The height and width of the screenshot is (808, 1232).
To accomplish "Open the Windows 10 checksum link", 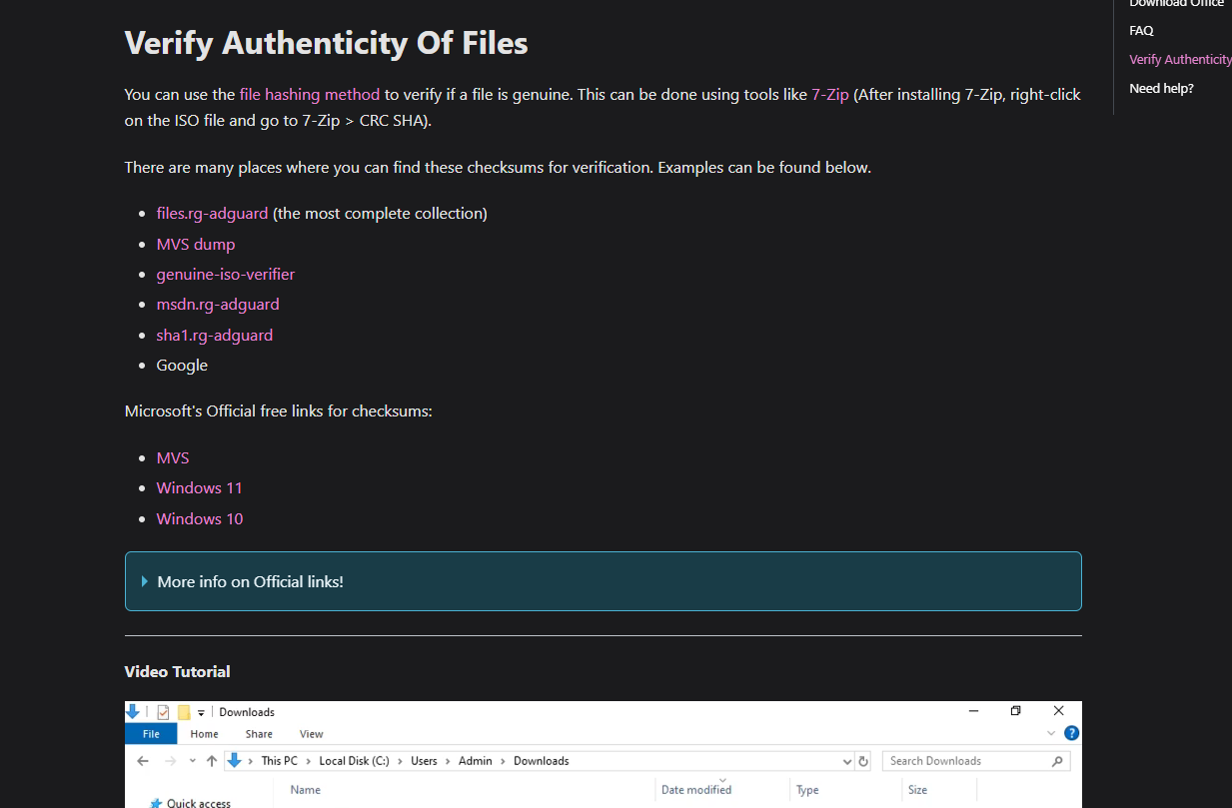I will tap(200, 518).
